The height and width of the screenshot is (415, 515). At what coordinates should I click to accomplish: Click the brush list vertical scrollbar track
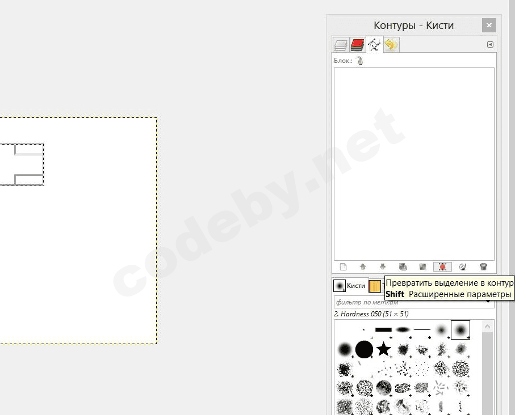(x=487, y=374)
